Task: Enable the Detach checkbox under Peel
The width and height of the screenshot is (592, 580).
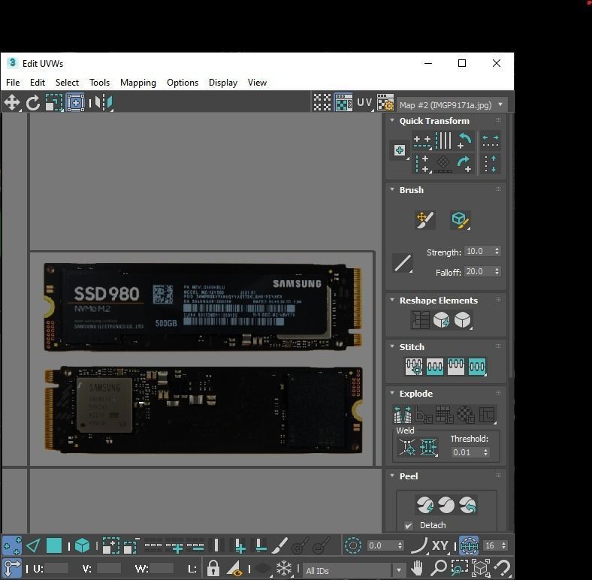Action: (409, 526)
